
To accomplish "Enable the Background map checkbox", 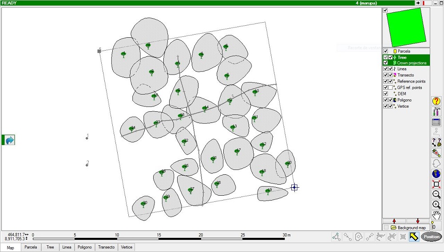I will point(386,228).
